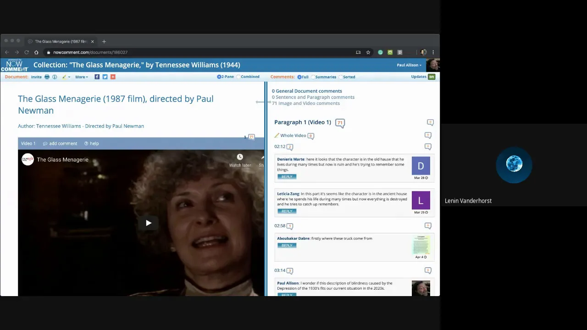Screen dimensions: 587x330
Task: Click the 02:12 comment count bubble
Action: pyautogui.click(x=290, y=147)
